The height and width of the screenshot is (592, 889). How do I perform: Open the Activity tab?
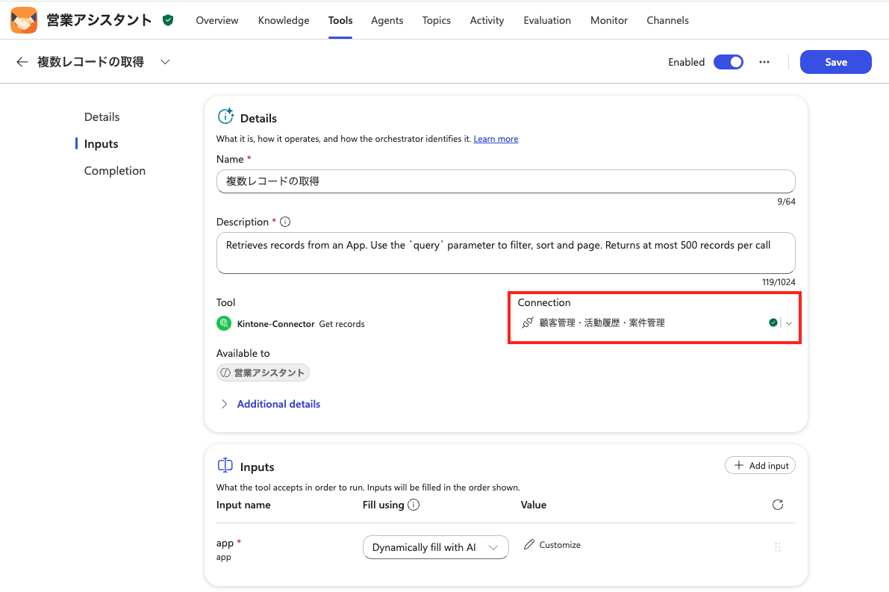pos(487,20)
